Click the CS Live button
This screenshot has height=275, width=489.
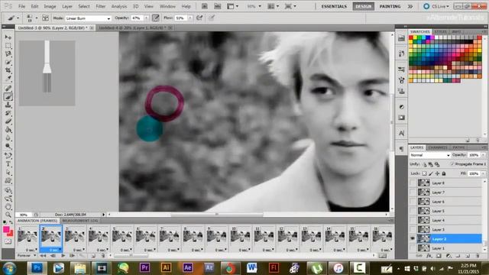pos(436,6)
